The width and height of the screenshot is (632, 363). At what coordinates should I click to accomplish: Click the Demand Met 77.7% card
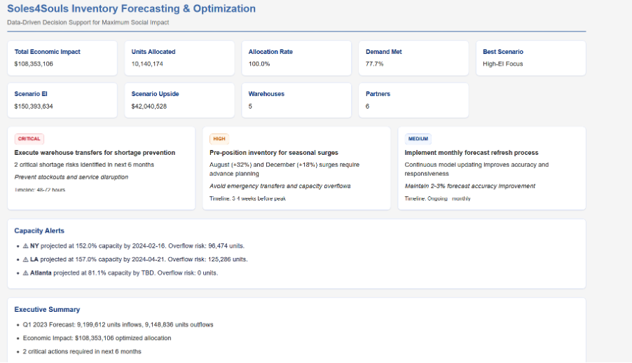point(413,57)
